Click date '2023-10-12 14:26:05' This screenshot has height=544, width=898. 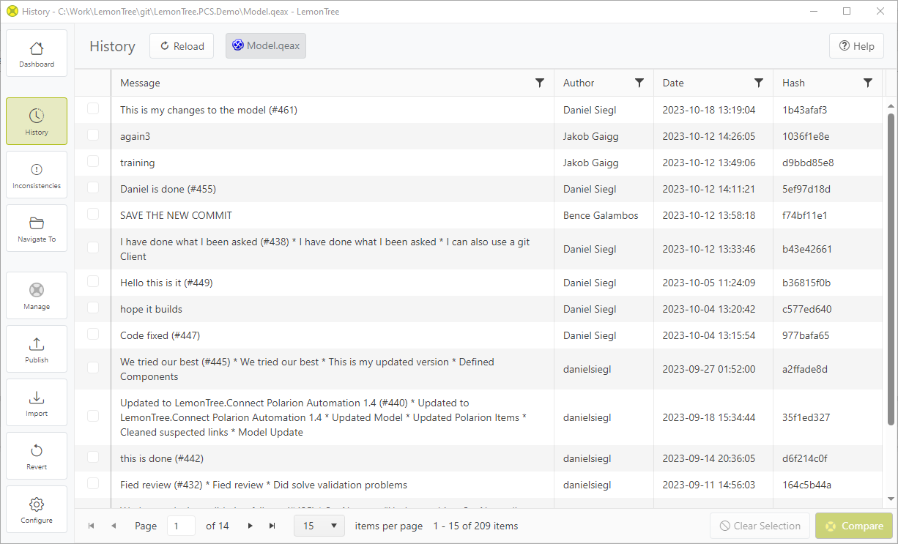(x=709, y=136)
